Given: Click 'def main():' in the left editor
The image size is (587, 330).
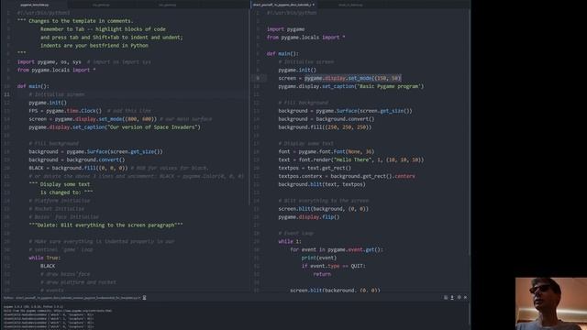Looking at the screenshot, I should pyautogui.click(x=33, y=86).
